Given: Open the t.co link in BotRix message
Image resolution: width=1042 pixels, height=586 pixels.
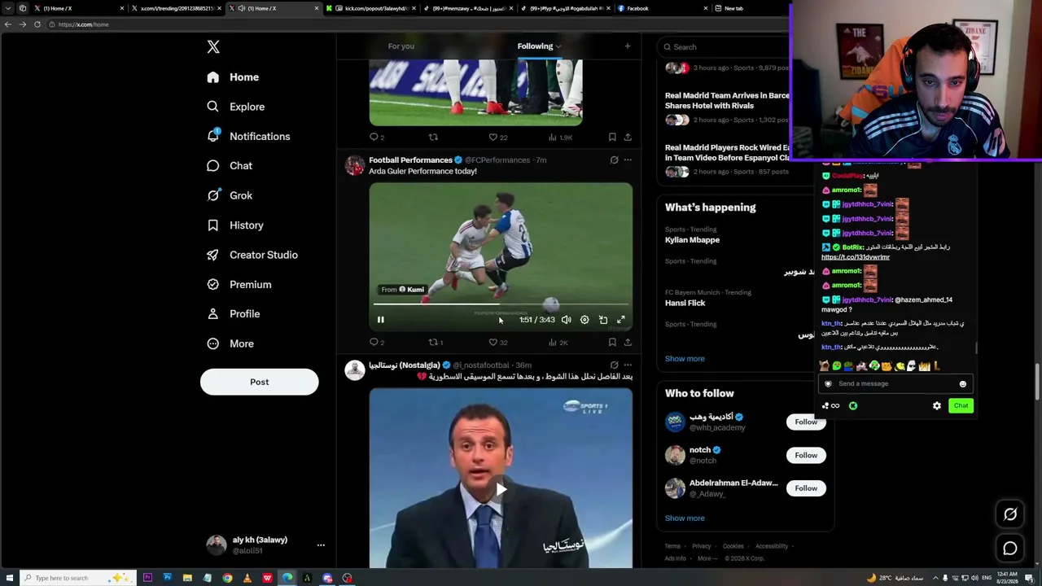Looking at the screenshot, I should 856,257.
